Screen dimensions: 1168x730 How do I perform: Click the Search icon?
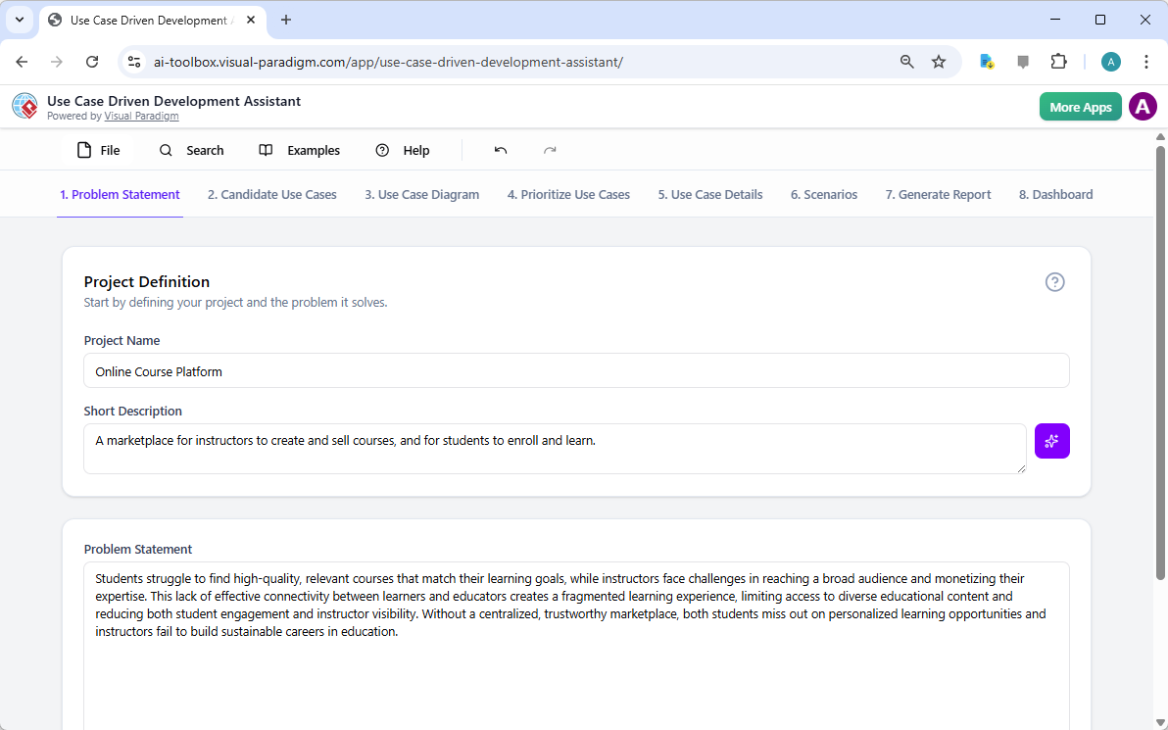(x=165, y=150)
